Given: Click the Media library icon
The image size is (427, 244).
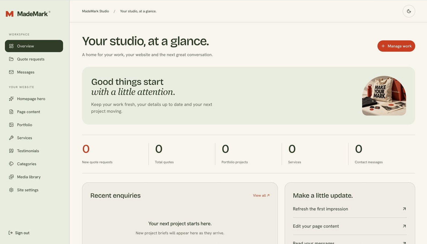Looking at the screenshot, I should point(11,177).
